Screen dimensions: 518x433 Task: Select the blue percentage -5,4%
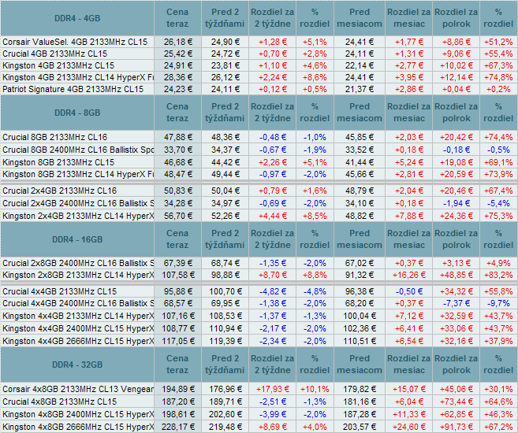tap(498, 203)
